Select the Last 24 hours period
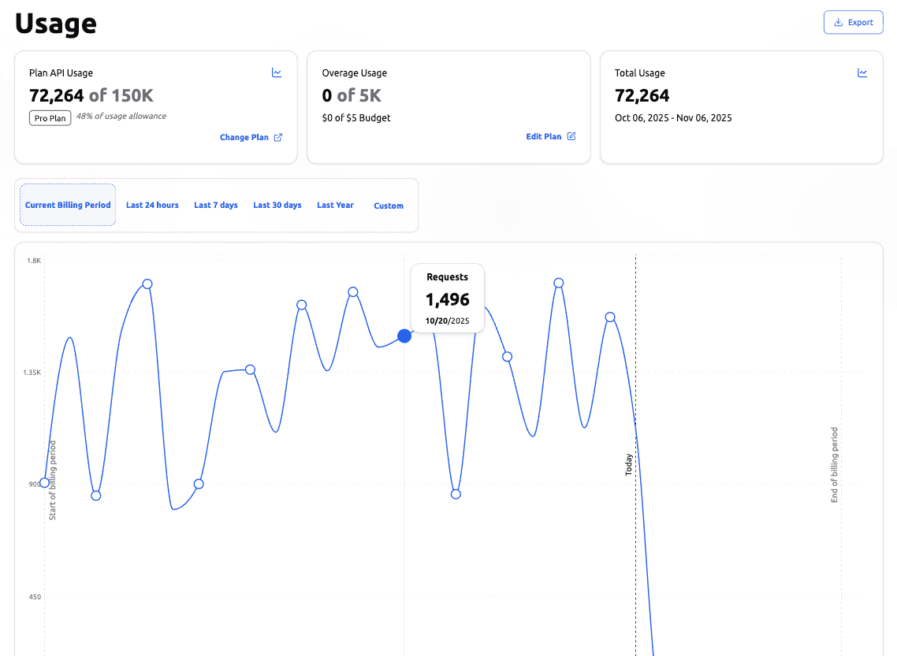Image resolution: width=897 pixels, height=656 pixels. pyautogui.click(x=152, y=205)
